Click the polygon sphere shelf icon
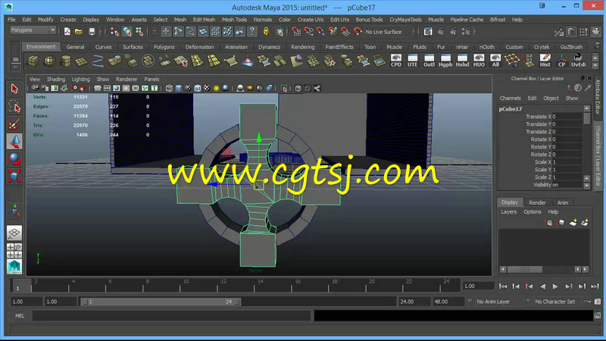Viewport: 606px width, 341px height. pyautogui.click(x=49, y=61)
